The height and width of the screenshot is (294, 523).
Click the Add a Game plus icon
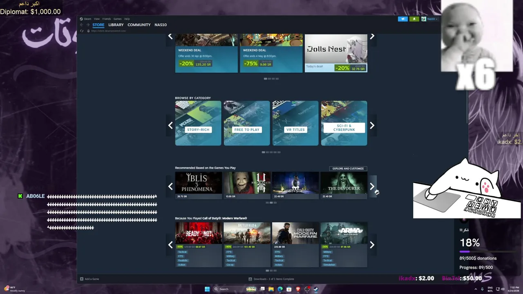click(82, 279)
